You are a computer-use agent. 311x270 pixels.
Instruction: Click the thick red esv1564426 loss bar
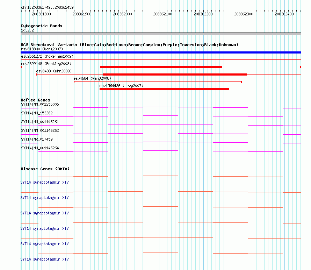[x=164, y=89]
